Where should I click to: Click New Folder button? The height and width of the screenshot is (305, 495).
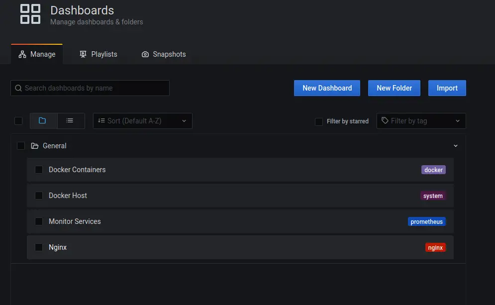pos(395,88)
